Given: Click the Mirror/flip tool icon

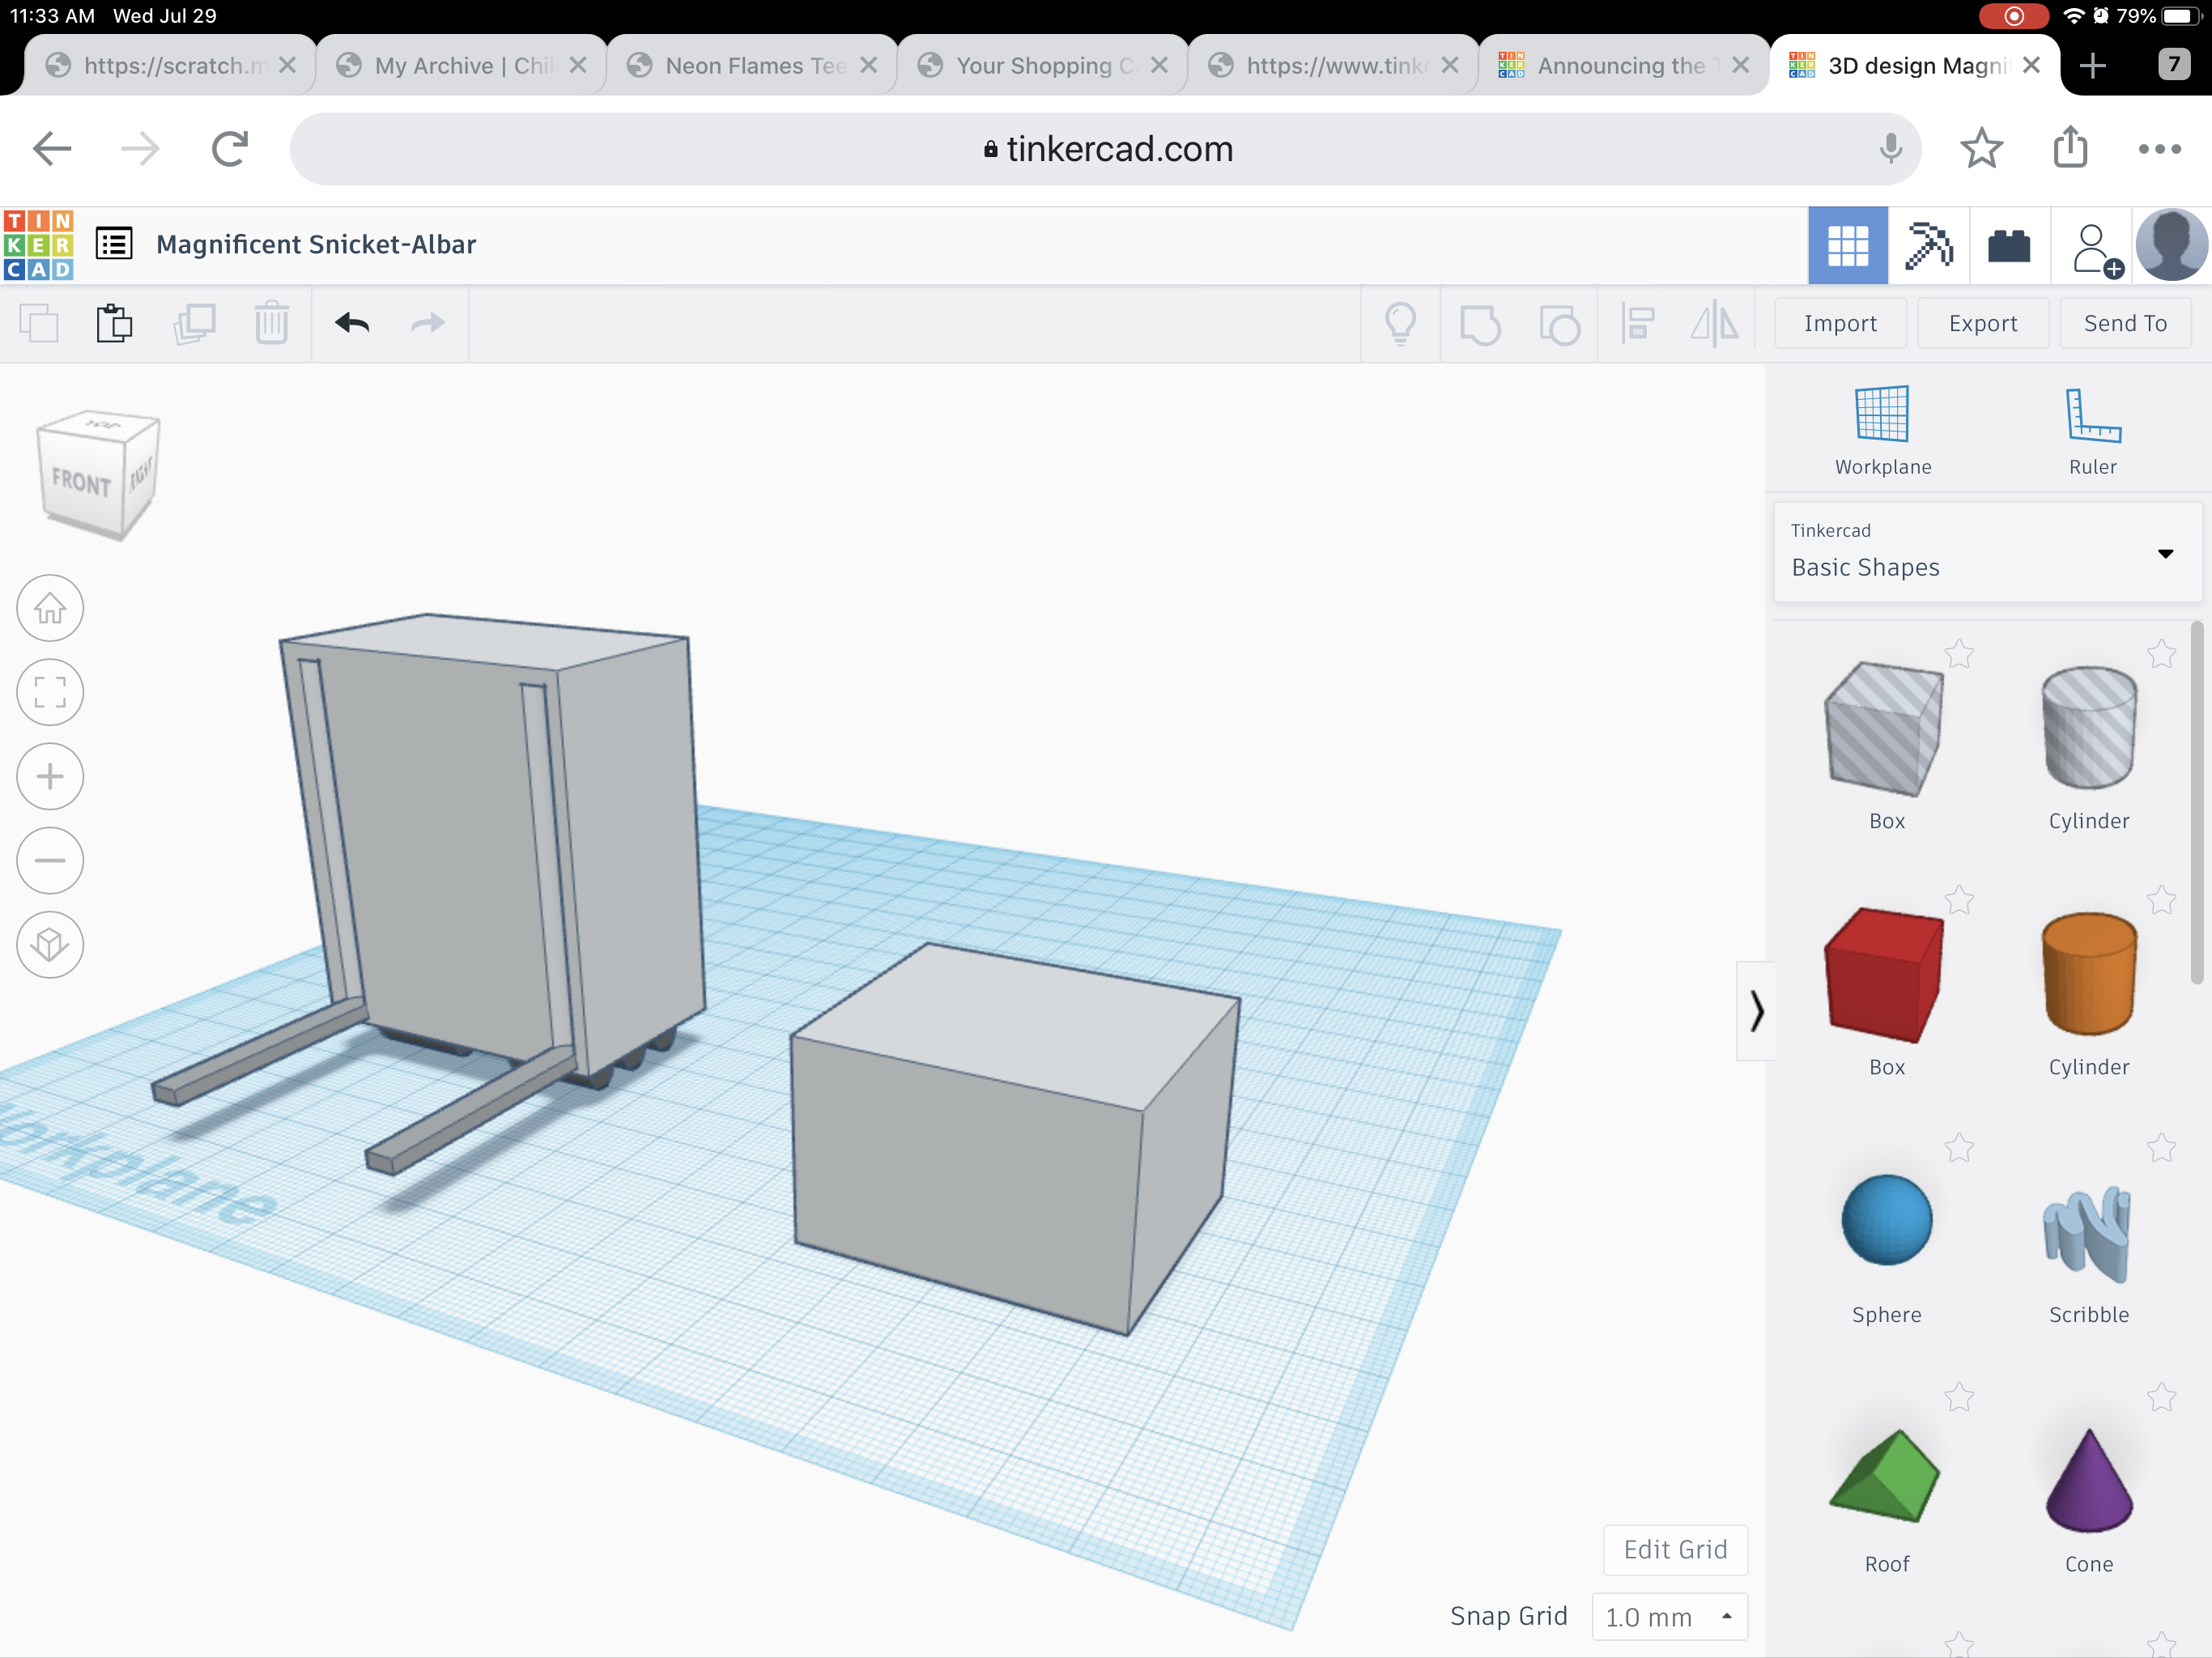Looking at the screenshot, I should click(x=1714, y=324).
